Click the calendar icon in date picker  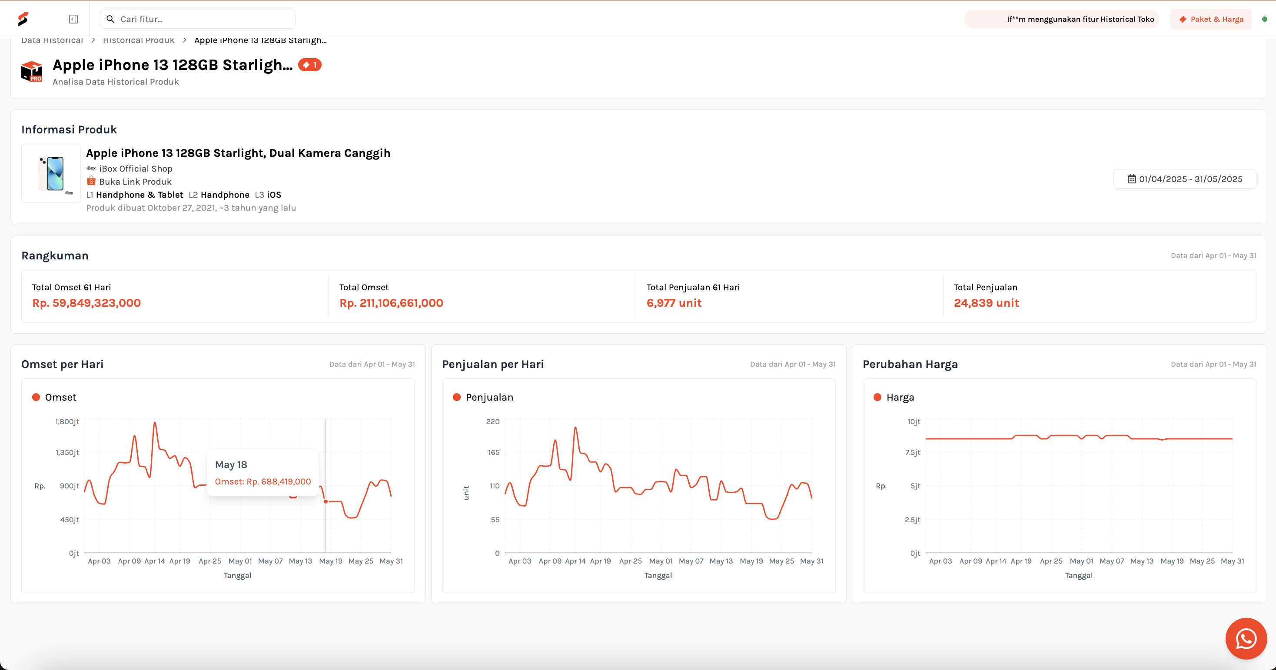pos(1132,179)
